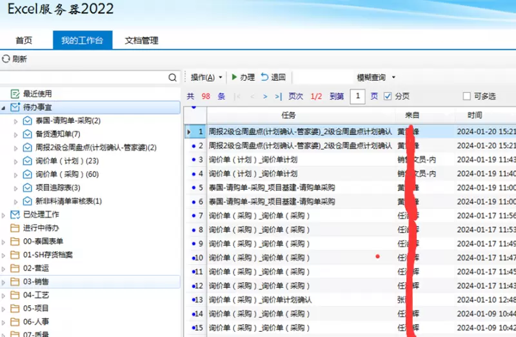Click the 退回 return arrow icon

click(x=264, y=77)
